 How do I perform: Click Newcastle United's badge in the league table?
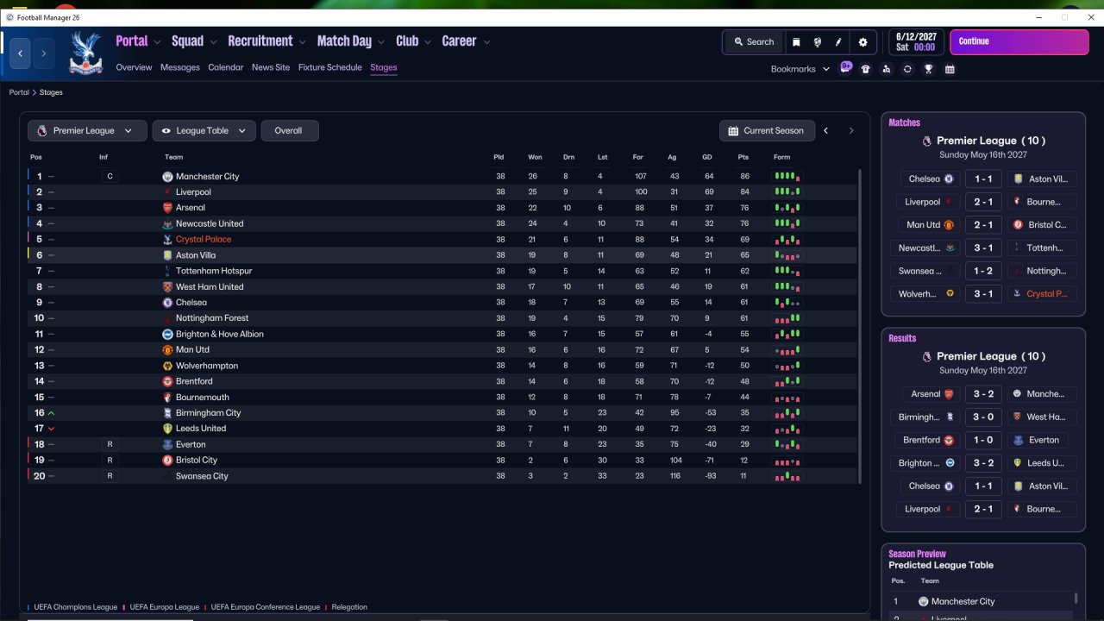167,223
